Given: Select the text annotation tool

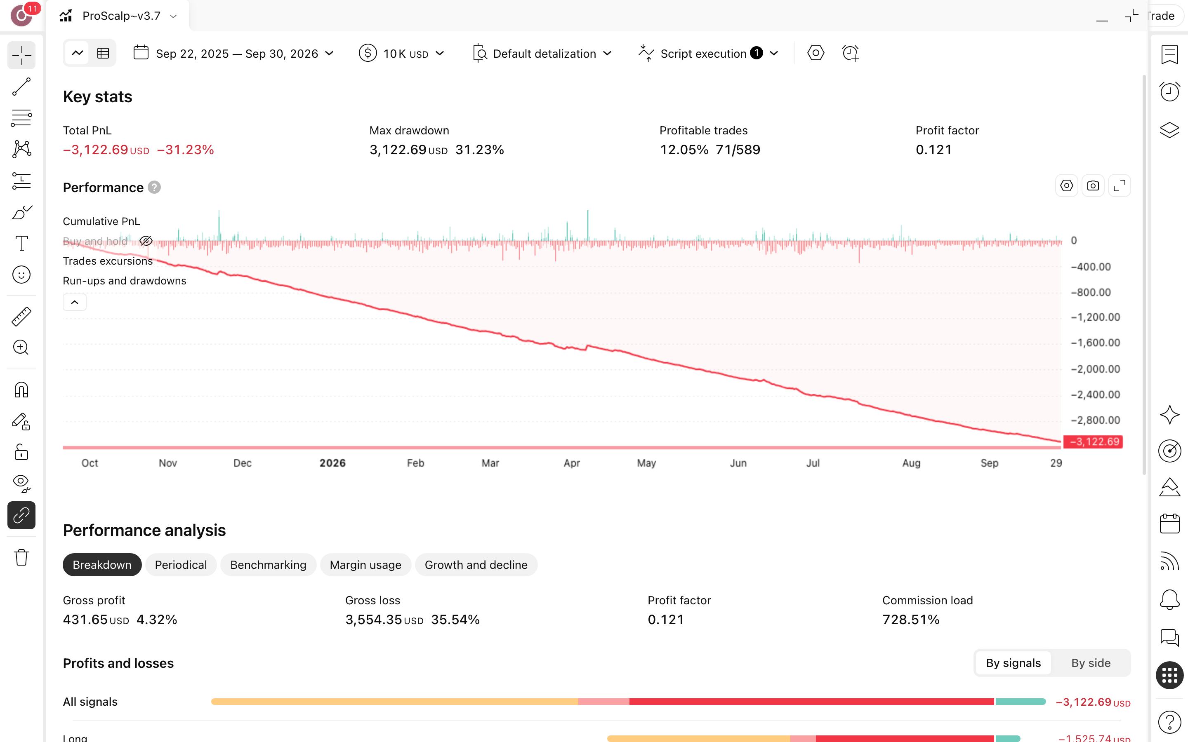Looking at the screenshot, I should [x=21, y=243].
